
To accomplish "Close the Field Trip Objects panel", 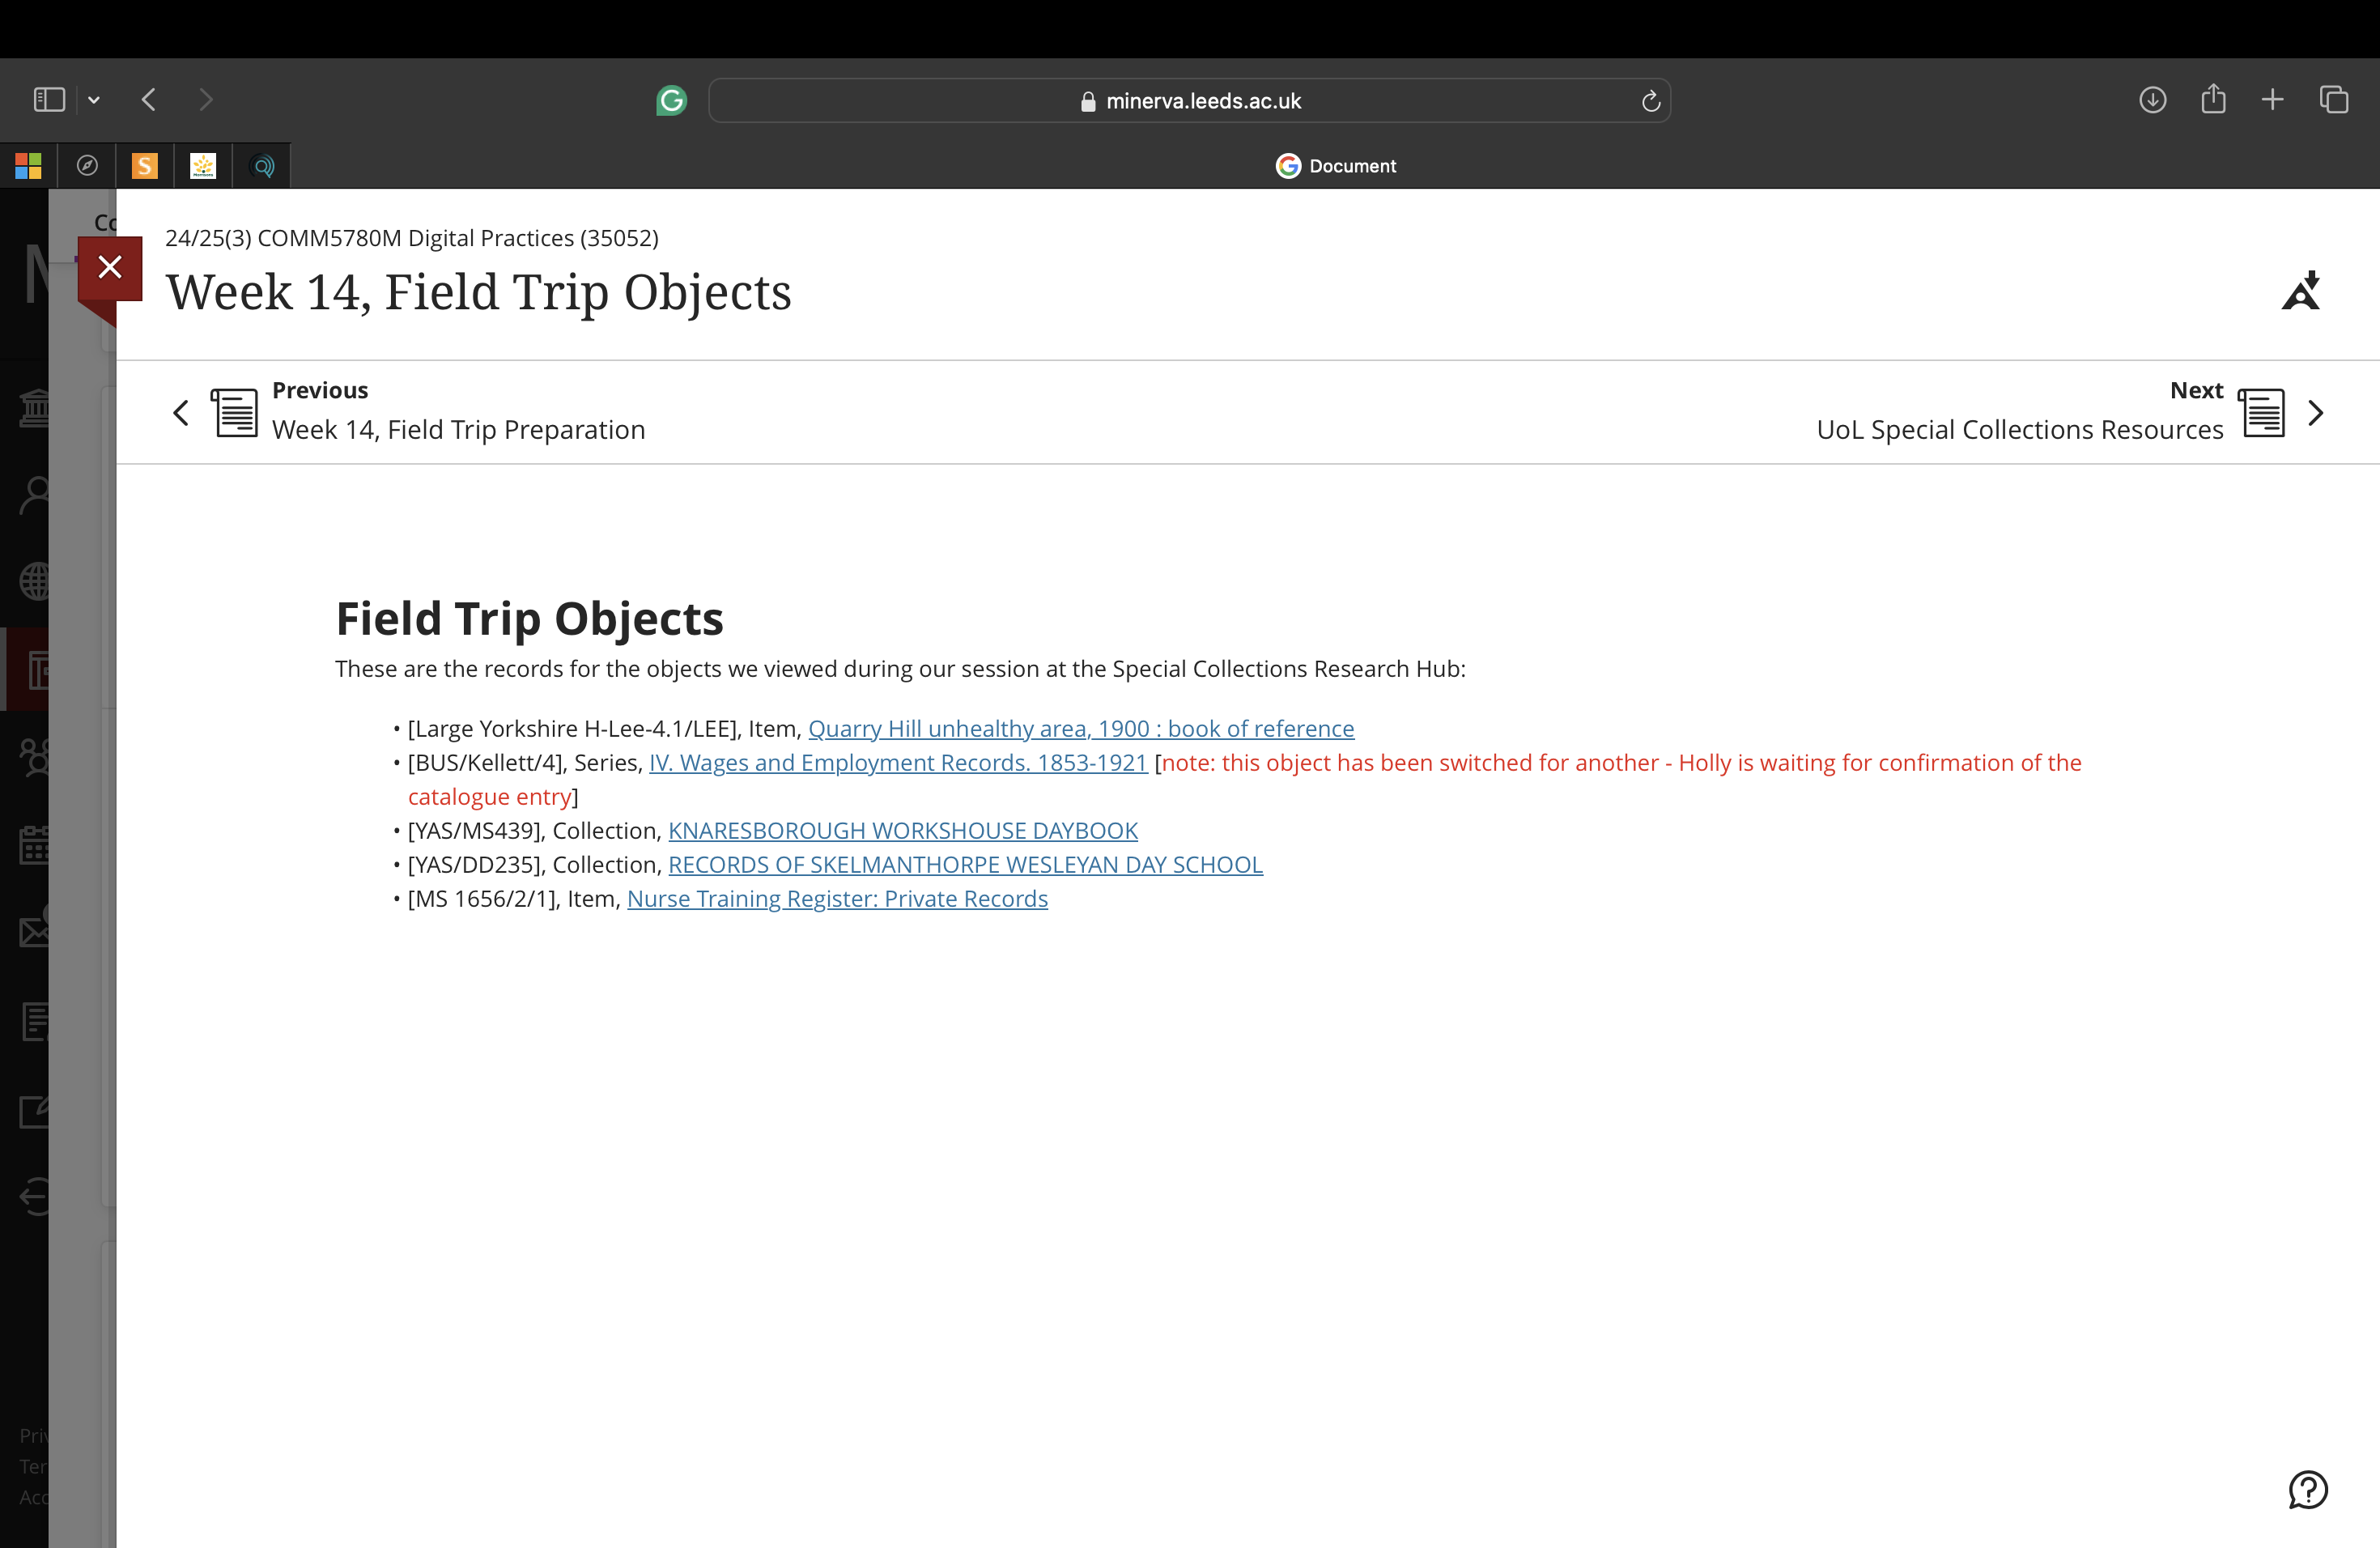I will tap(110, 267).
